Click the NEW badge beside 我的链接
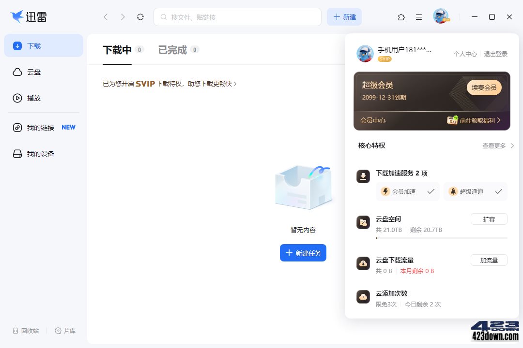The image size is (523, 348). [x=68, y=127]
